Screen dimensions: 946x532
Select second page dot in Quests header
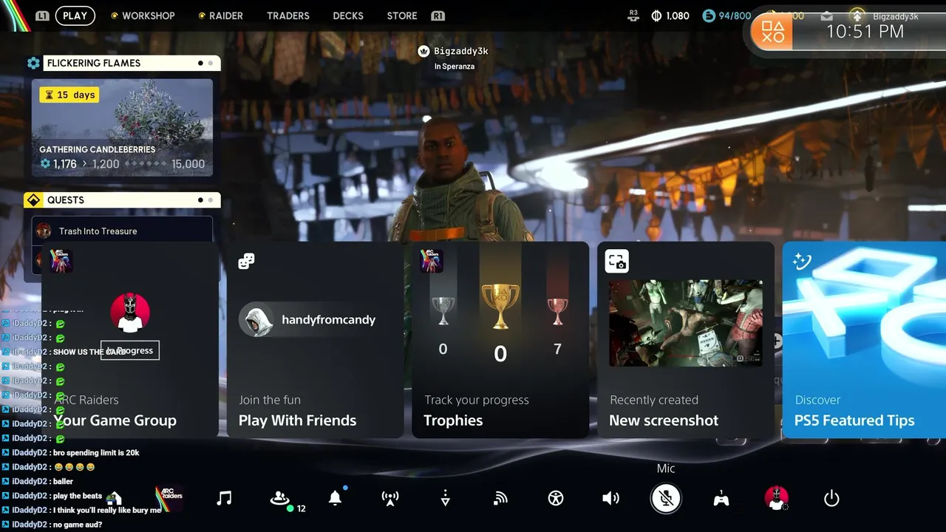211,199
